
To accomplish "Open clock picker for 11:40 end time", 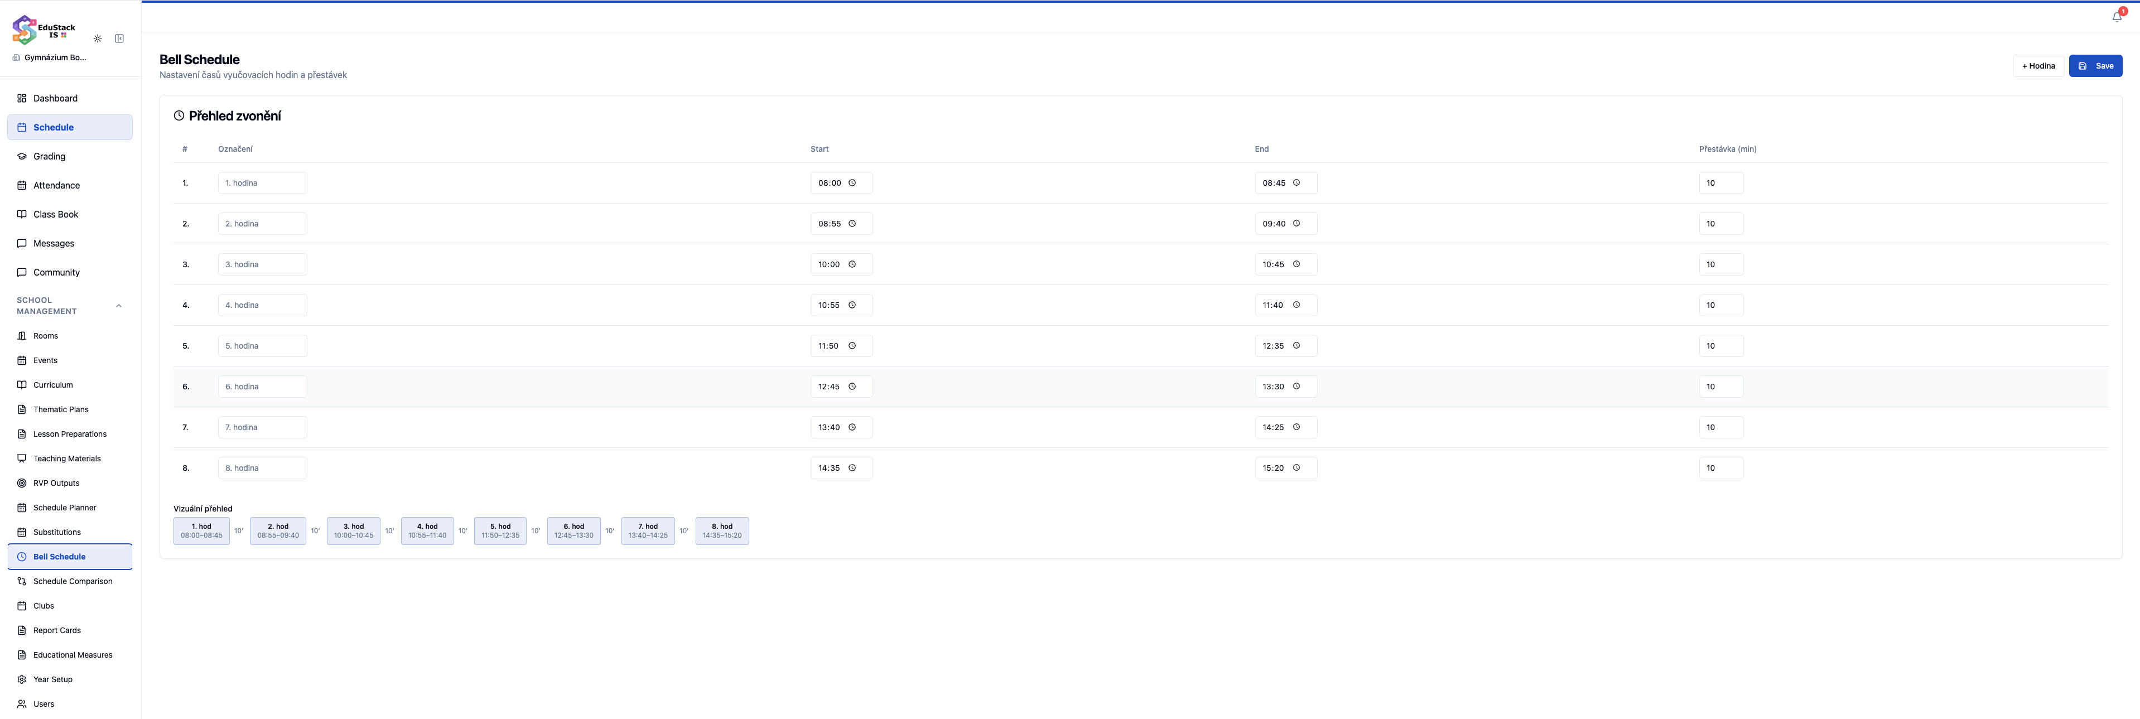I will pos(1296,305).
